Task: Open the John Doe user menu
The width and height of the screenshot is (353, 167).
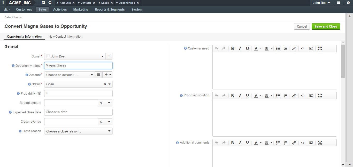Action: (x=321, y=3)
